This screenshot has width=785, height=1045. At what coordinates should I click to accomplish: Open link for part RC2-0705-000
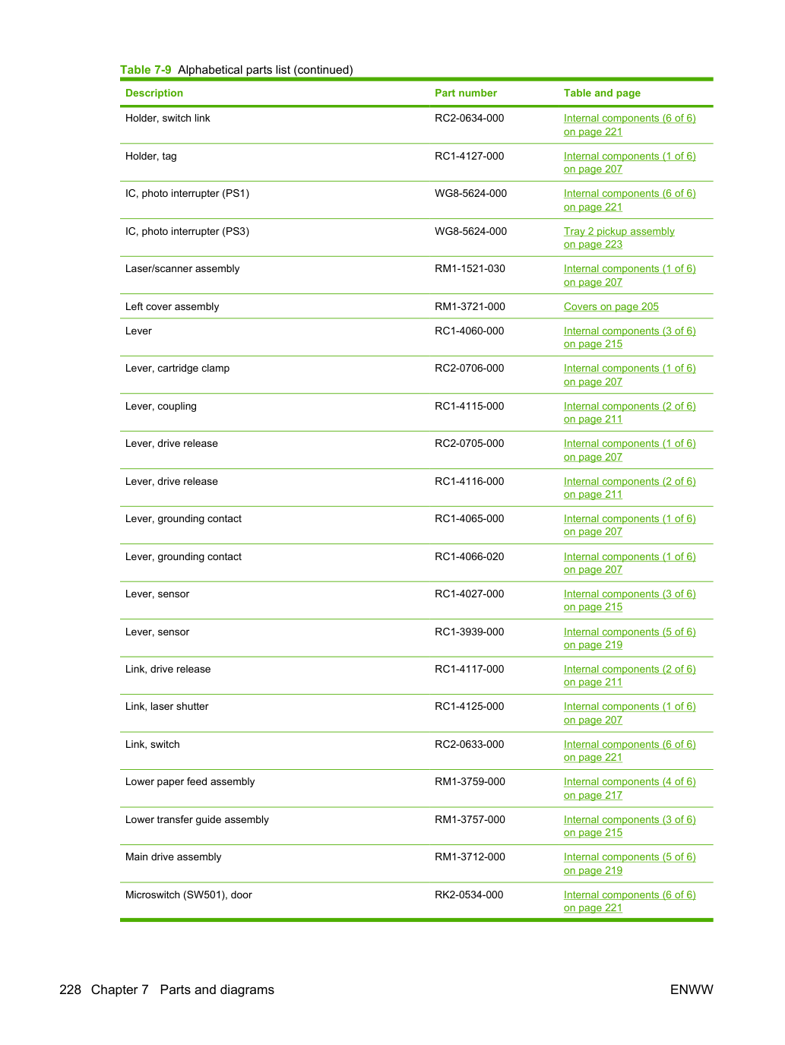tap(629, 450)
